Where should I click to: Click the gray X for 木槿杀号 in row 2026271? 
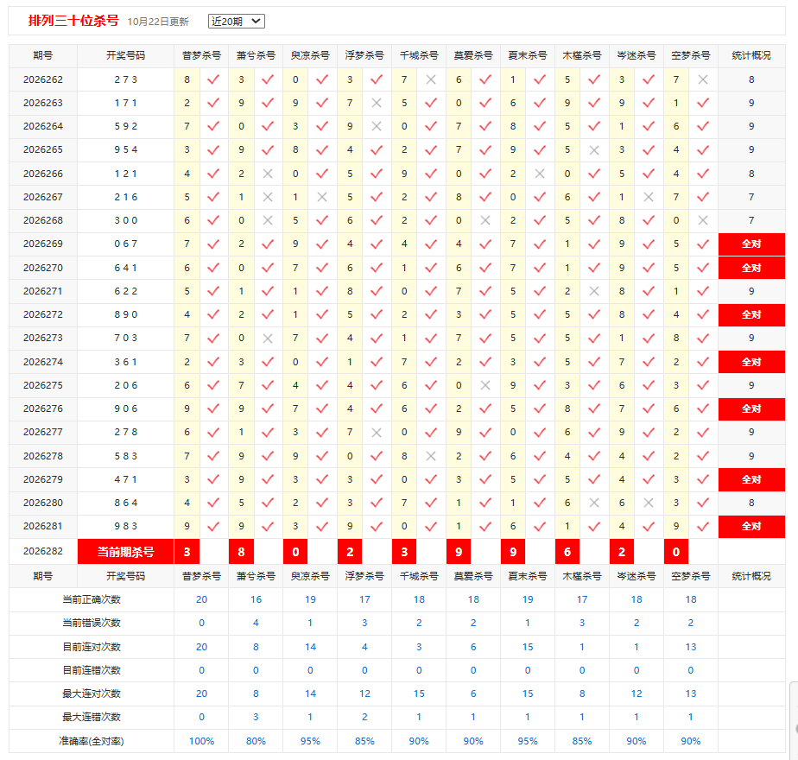(594, 291)
